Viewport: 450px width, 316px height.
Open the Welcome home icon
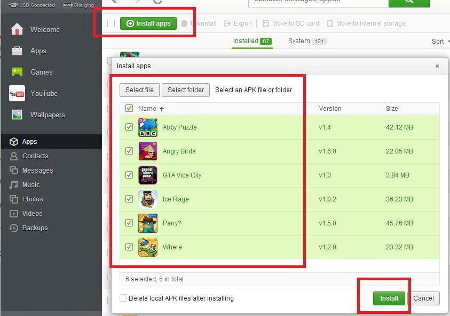(x=17, y=29)
